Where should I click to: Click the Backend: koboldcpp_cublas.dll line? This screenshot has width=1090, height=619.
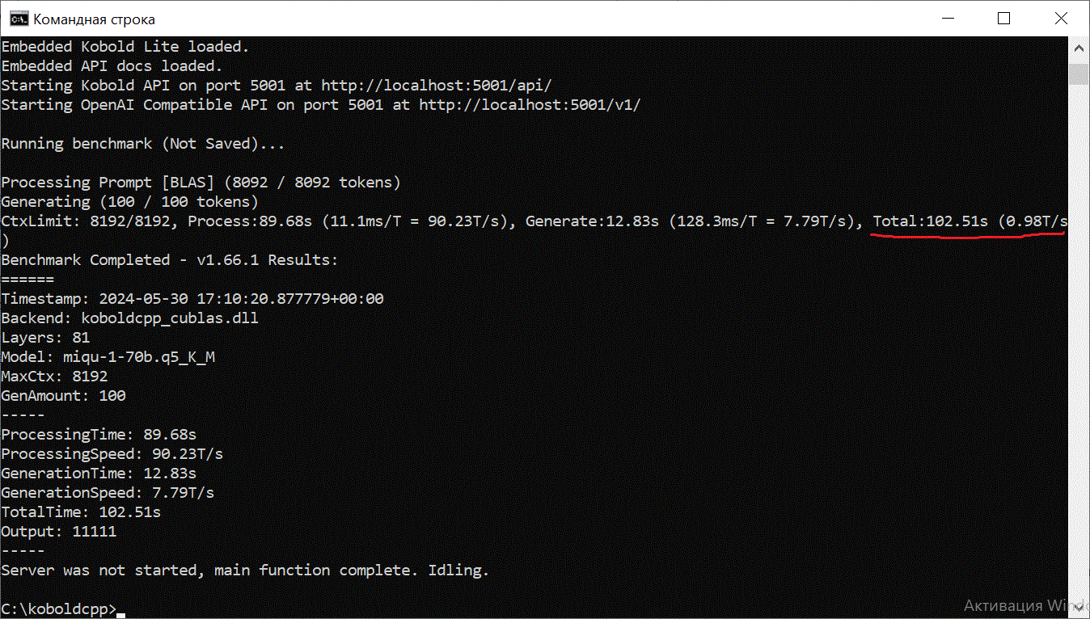(130, 318)
